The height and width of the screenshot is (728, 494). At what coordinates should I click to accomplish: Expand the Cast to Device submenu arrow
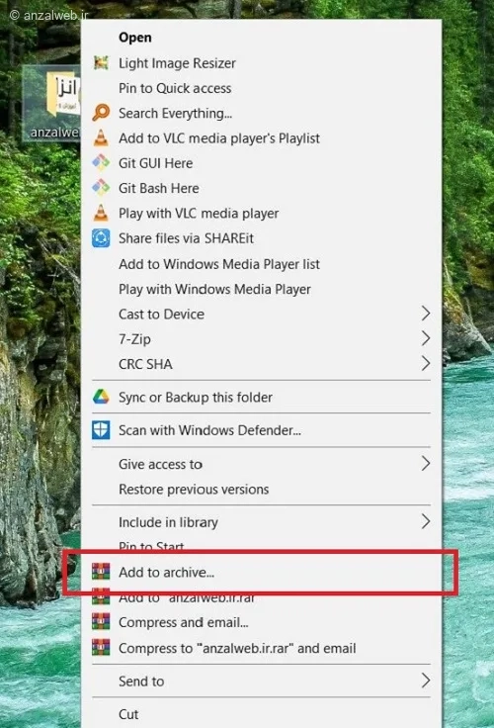click(426, 314)
